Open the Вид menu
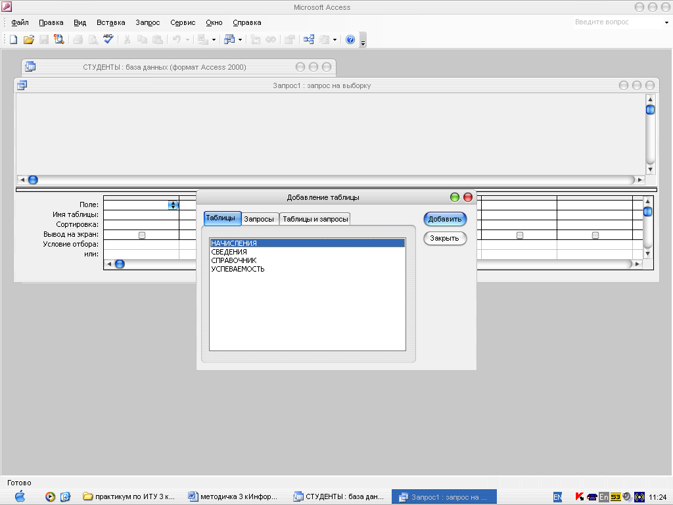673x505 pixels. [x=80, y=22]
